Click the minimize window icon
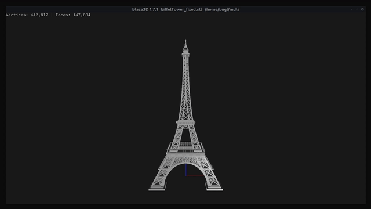Screen dimensions: 371x209 [x=352, y=9]
